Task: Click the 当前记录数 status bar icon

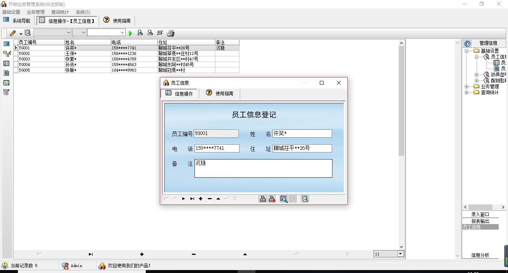Action: coord(5,266)
